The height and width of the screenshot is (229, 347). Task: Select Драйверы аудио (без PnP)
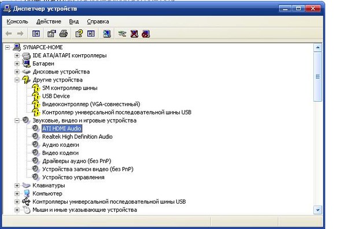tap(76, 161)
